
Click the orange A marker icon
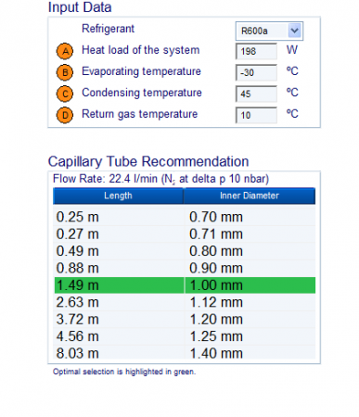[x=65, y=51]
